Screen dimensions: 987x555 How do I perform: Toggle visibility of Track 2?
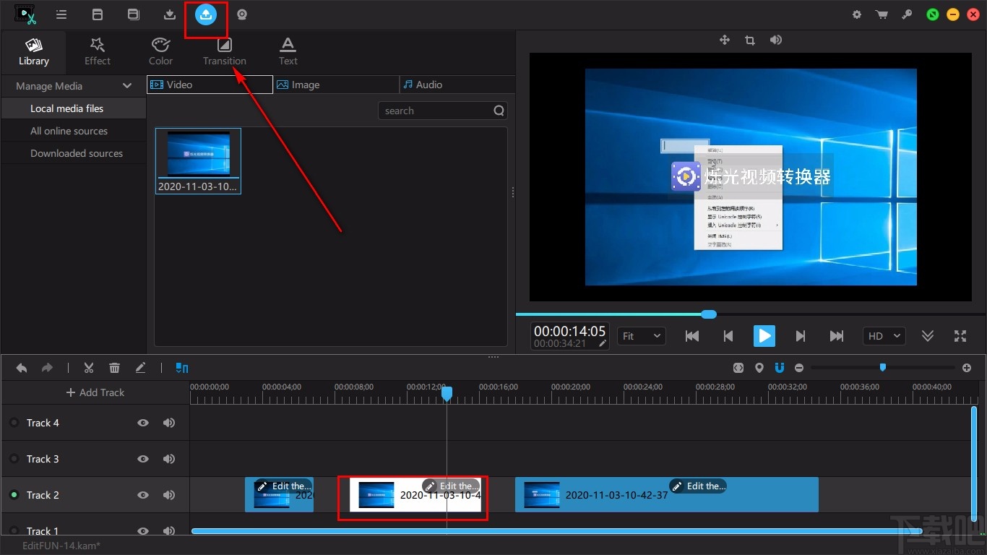coord(143,495)
